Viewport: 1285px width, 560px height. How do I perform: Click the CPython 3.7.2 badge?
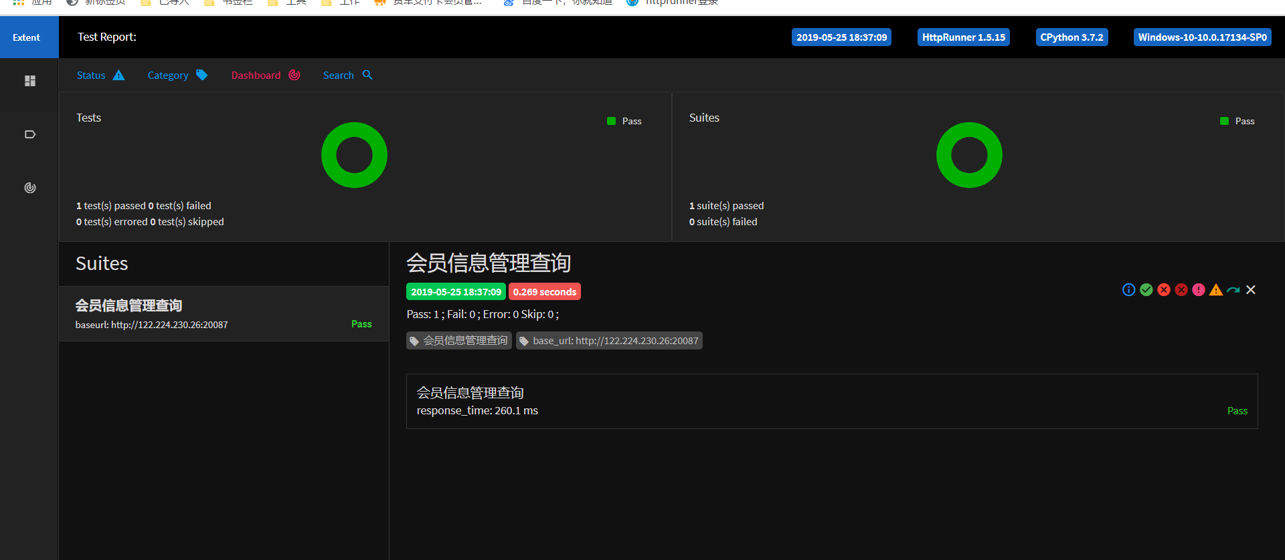click(1072, 37)
